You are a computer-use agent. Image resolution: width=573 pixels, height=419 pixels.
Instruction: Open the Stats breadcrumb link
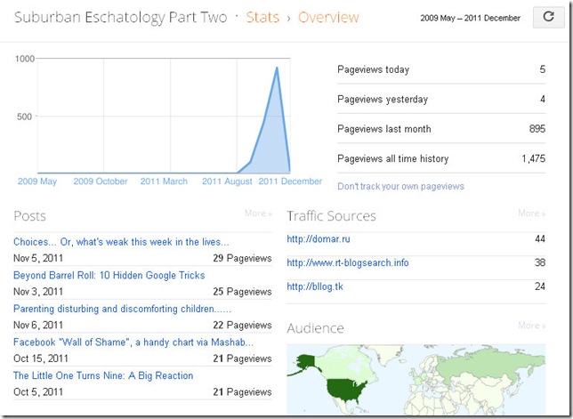[x=262, y=18]
